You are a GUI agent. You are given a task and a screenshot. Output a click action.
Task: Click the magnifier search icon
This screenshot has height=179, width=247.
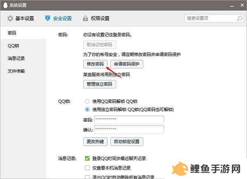click(240, 19)
